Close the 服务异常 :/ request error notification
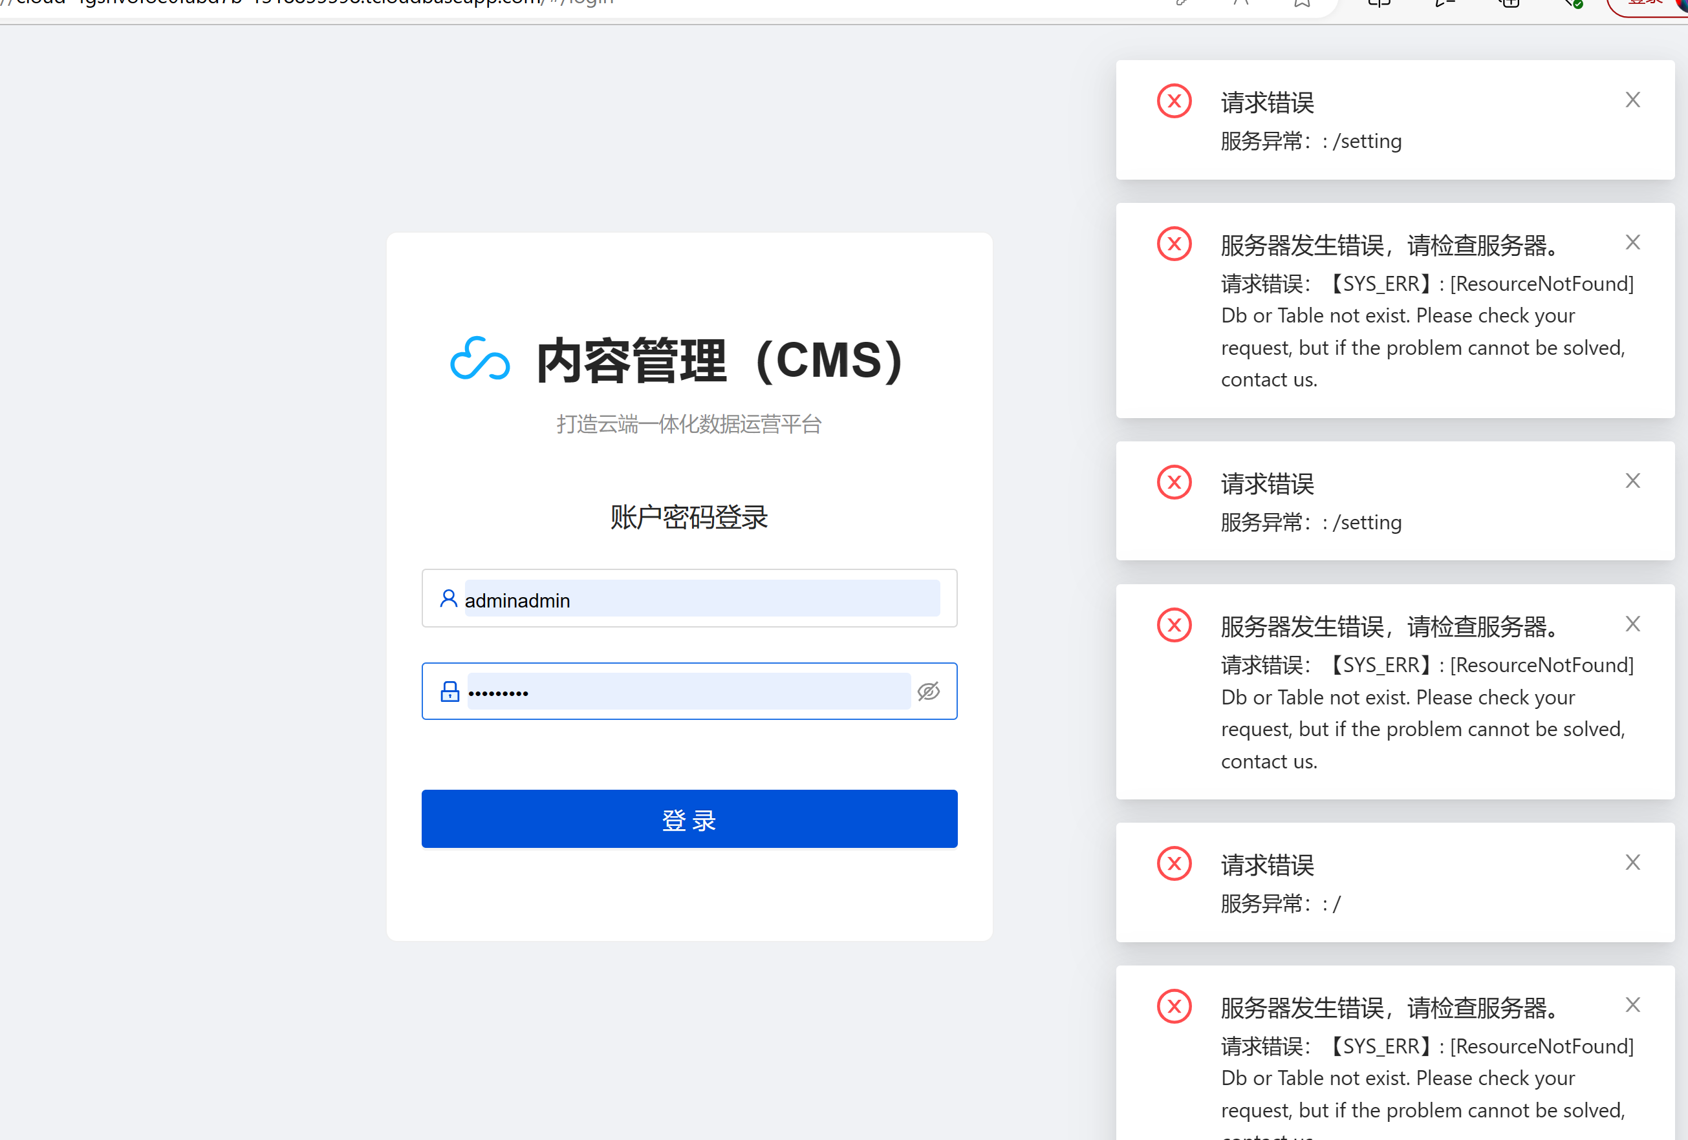This screenshot has width=1688, height=1140. coord(1632,862)
